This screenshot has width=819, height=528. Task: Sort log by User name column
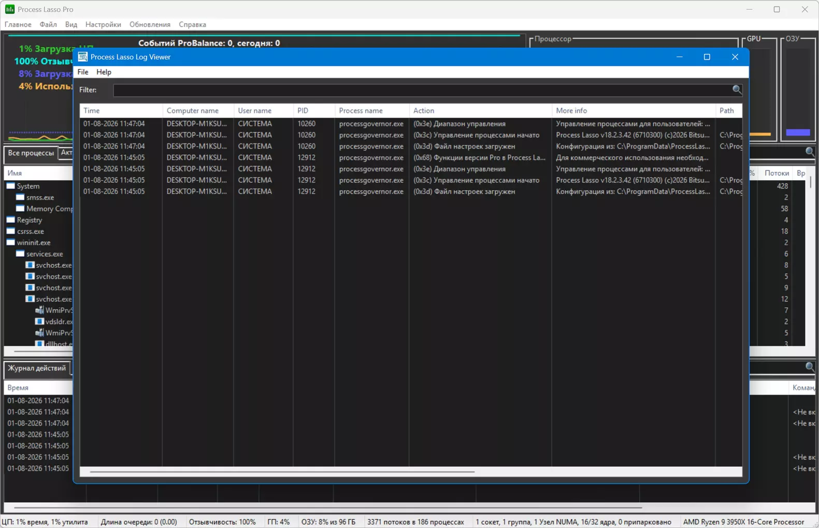click(263, 111)
